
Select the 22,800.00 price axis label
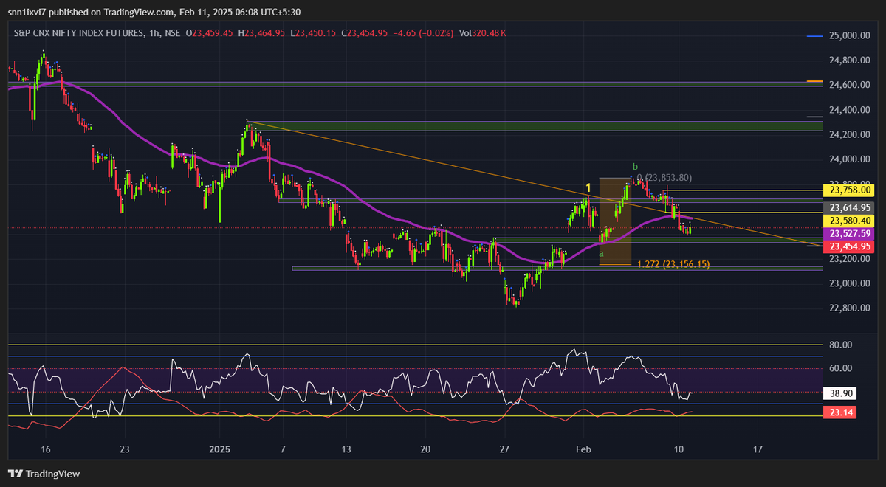click(850, 308)
